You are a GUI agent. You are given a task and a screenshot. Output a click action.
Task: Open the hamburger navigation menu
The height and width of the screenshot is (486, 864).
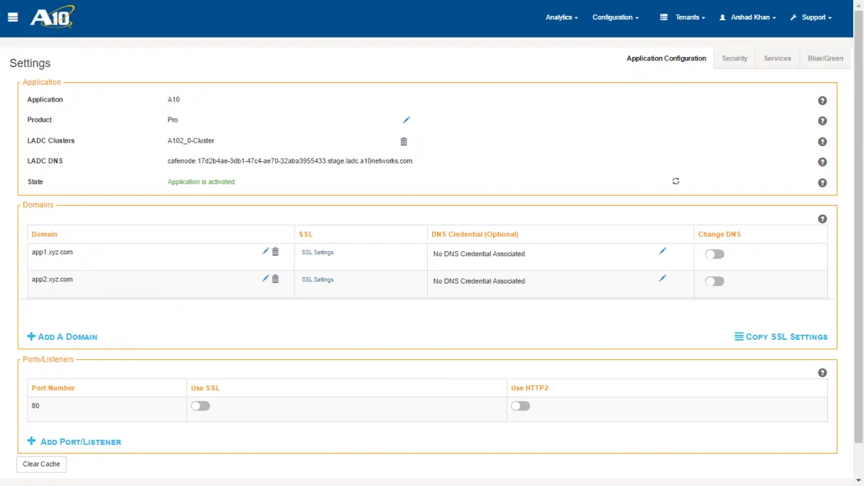point(12,17)
